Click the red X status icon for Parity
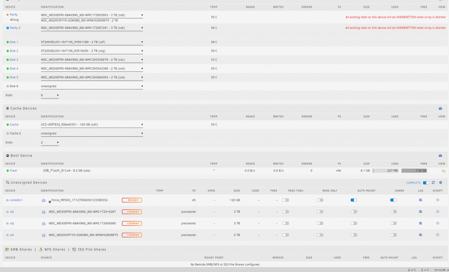449x272 pixels. pyautogui.click(x=8, y=15)
